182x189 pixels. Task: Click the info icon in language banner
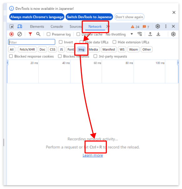coord(12,8)
